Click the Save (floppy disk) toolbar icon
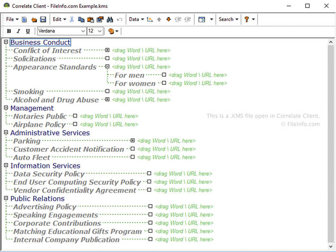The height and width of the screenshot is (252, 336). [x=43, y=19]
